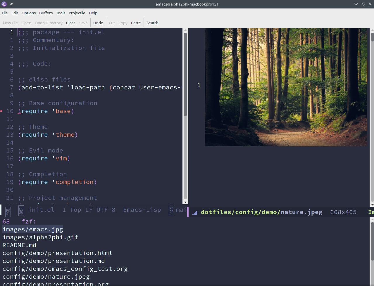Click the (require 'vim) line
Viewport: 374px width, 286px height.
44,158
